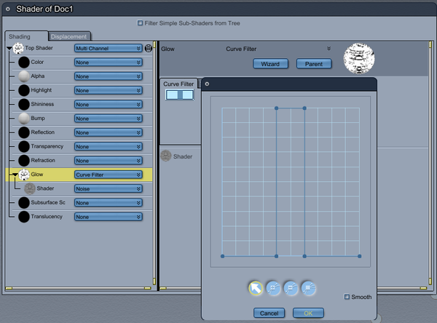This screenshot has height=323, width=437.
Task: Click the Shader label in right panel
Action: (x=183, y=156)
